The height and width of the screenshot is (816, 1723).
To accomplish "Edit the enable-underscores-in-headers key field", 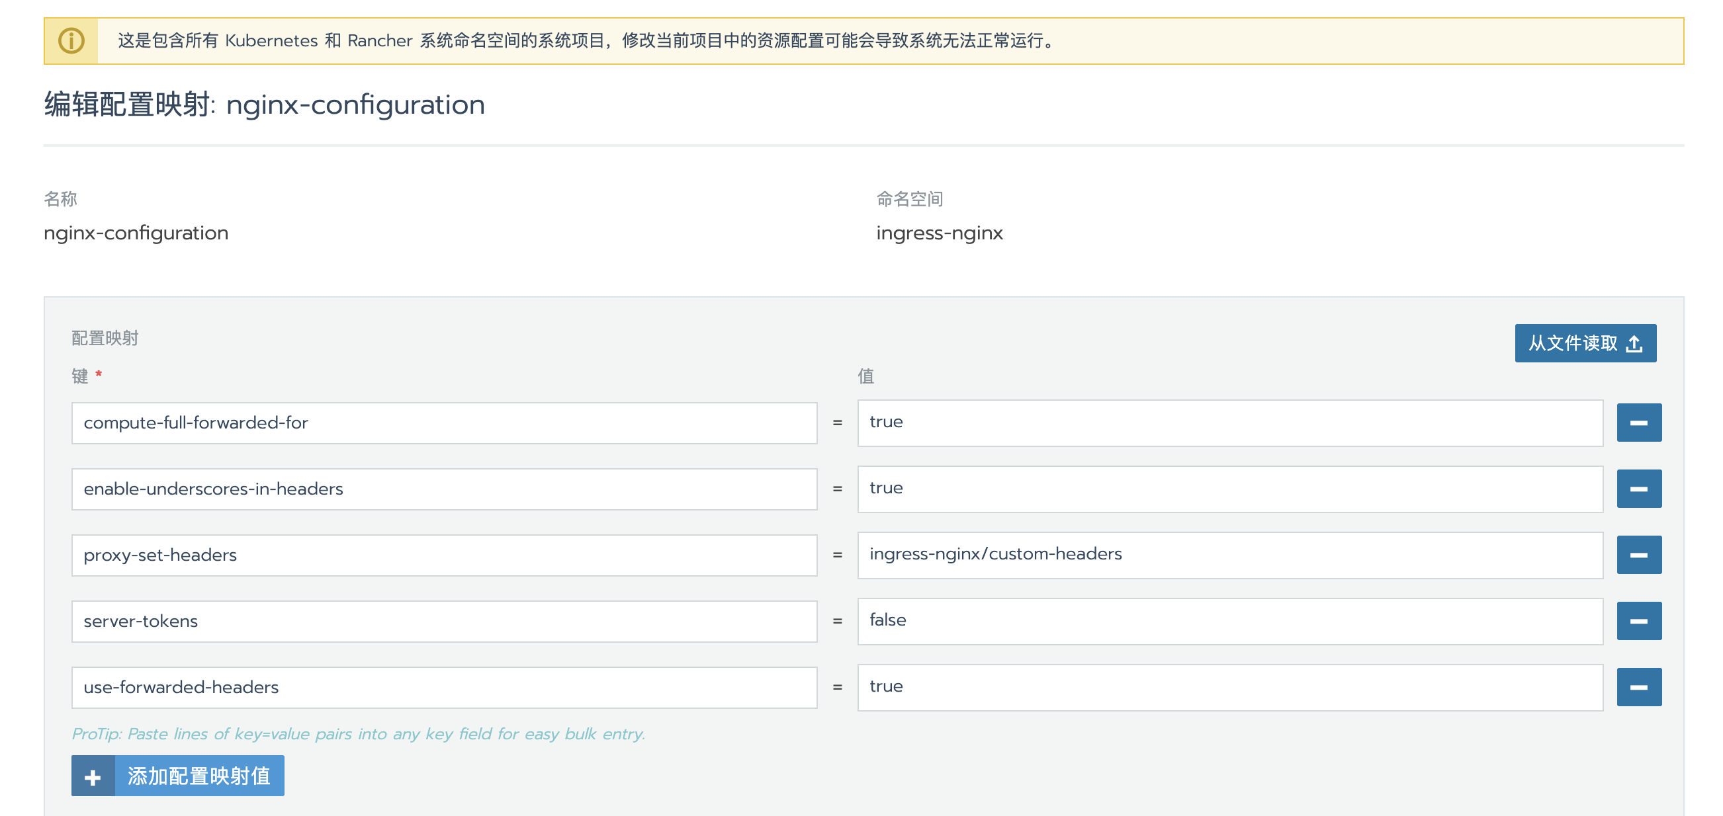I will (444, 489).
